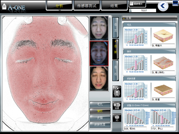Image resolution: width=179 pixels, height=134 pixels.
Task: Click the blue back arrow button
Action: click(163, 6)
